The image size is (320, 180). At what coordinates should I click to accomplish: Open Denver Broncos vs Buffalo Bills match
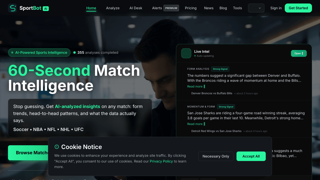212,93
